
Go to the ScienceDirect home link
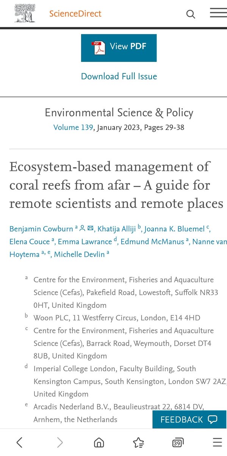pos(75,14)
